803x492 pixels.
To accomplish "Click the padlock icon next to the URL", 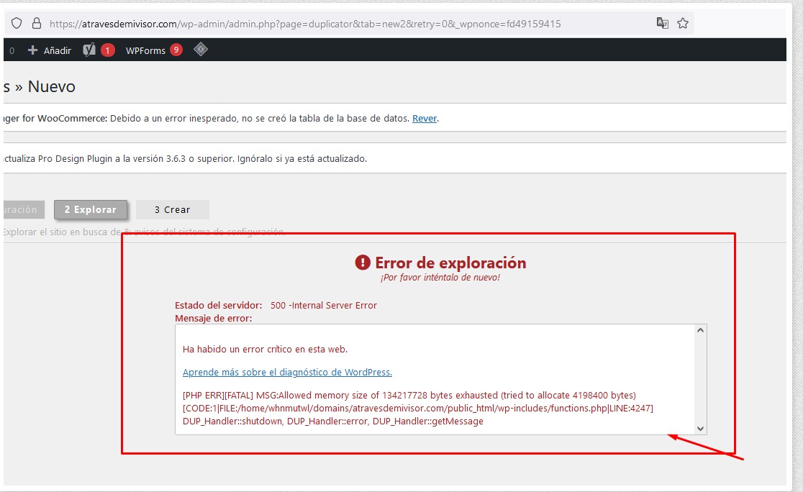I will 38,22.
